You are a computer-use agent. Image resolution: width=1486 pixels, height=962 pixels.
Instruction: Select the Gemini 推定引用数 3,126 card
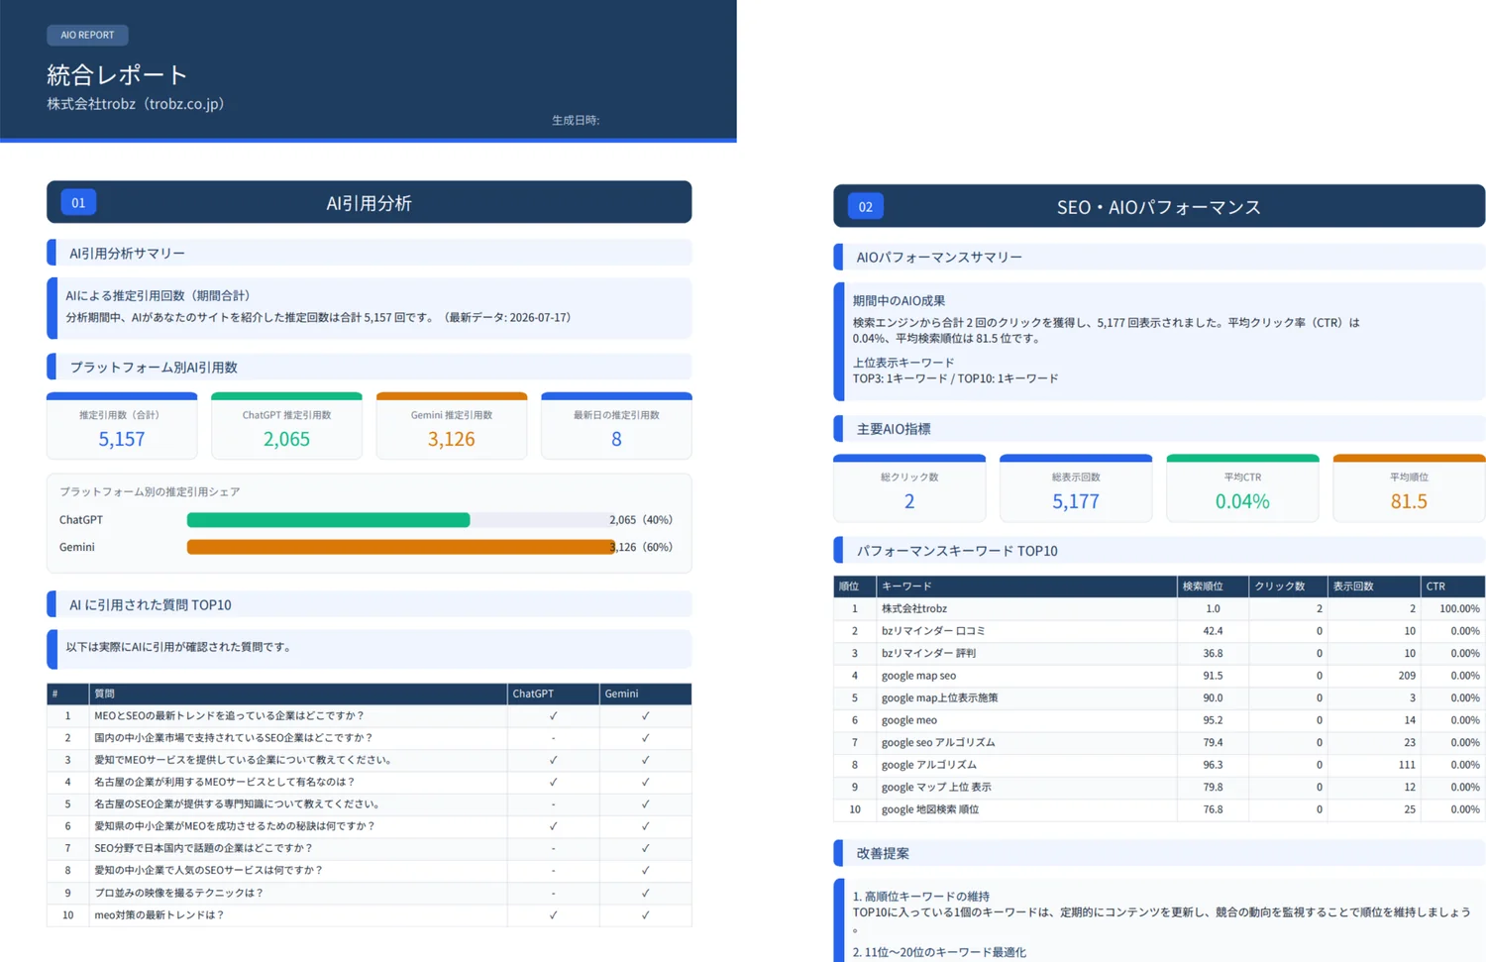(452, 426)
